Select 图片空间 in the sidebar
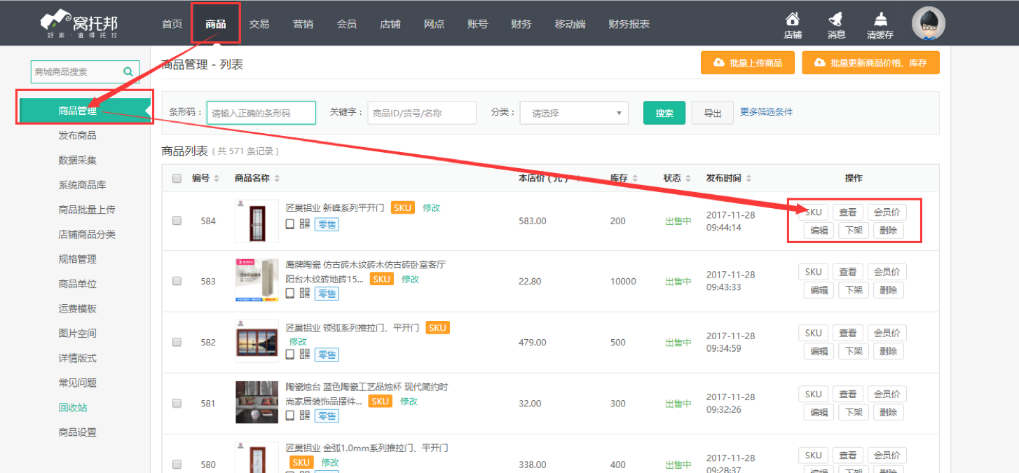The image size is (1019, 473). click(77, 334)
